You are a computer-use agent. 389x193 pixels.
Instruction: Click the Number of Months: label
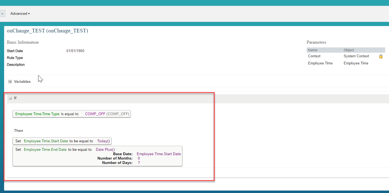pyautogui.click(x=115, y=158)
